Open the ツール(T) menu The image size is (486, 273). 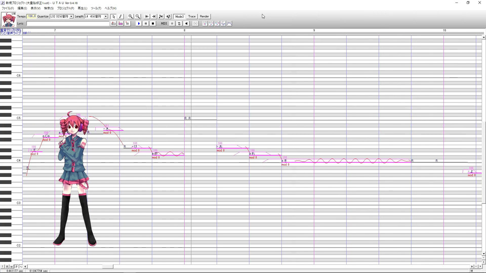click(x=96, y=9)
